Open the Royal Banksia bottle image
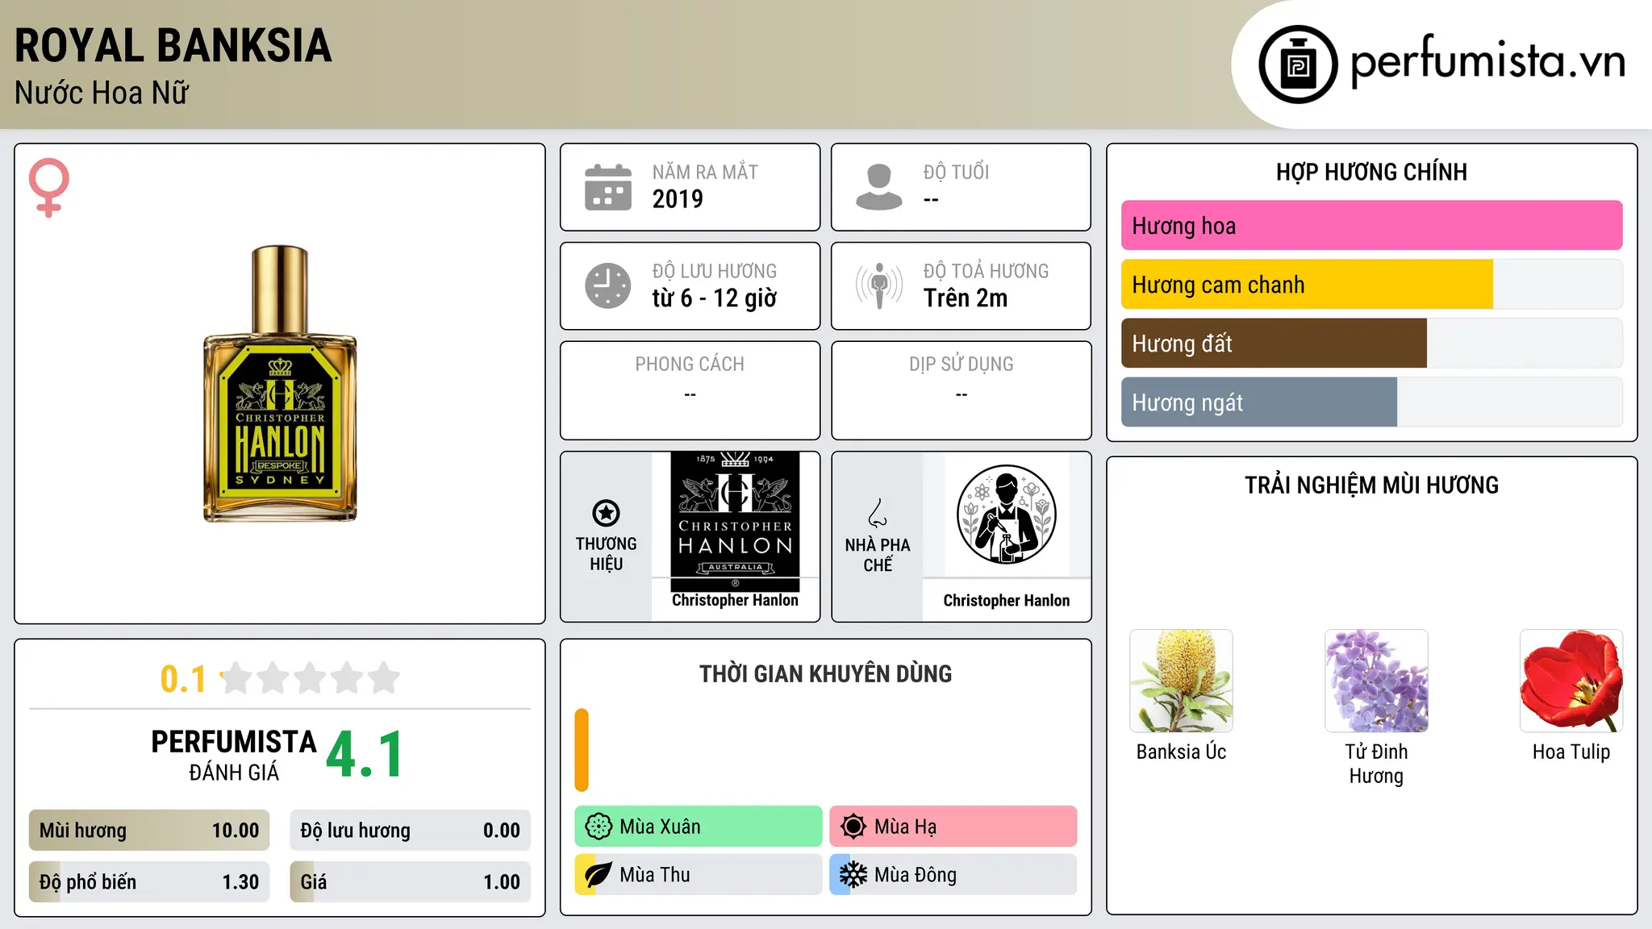The width and height of the screenshot is (1652, 929). [x=280, y=384]
